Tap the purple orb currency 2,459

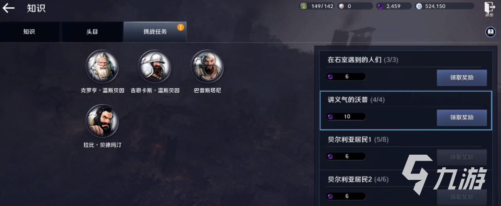[x=380, y=6]
